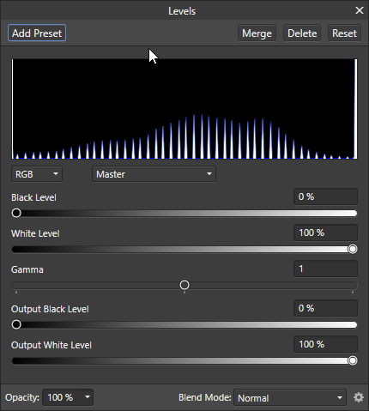Open the RGB colour model dropdown

point(37,174)
